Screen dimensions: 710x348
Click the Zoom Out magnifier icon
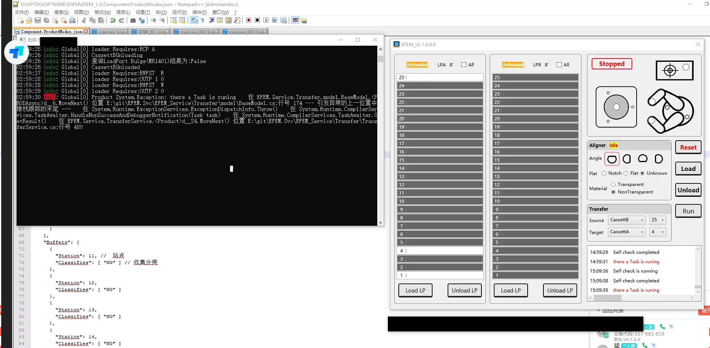click(x=162, y=20)
